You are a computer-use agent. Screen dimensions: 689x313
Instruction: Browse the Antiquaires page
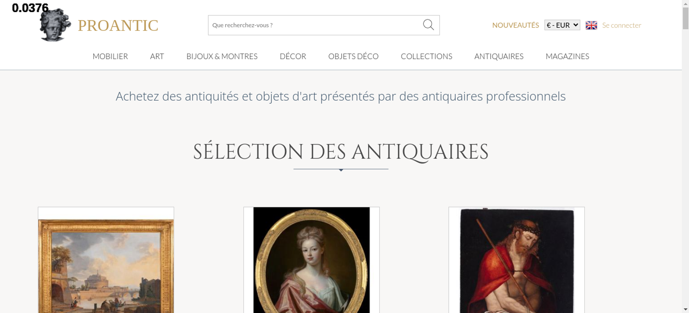pyautogui.click(x=498, y=57)
